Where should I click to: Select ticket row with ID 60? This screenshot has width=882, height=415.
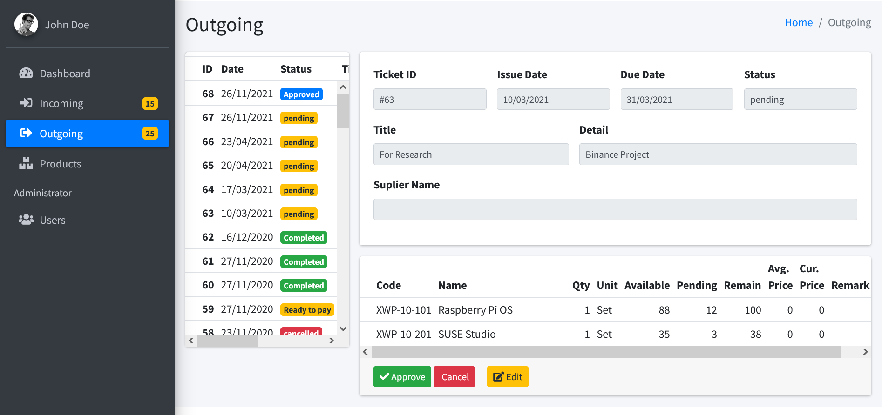[261, 285]
